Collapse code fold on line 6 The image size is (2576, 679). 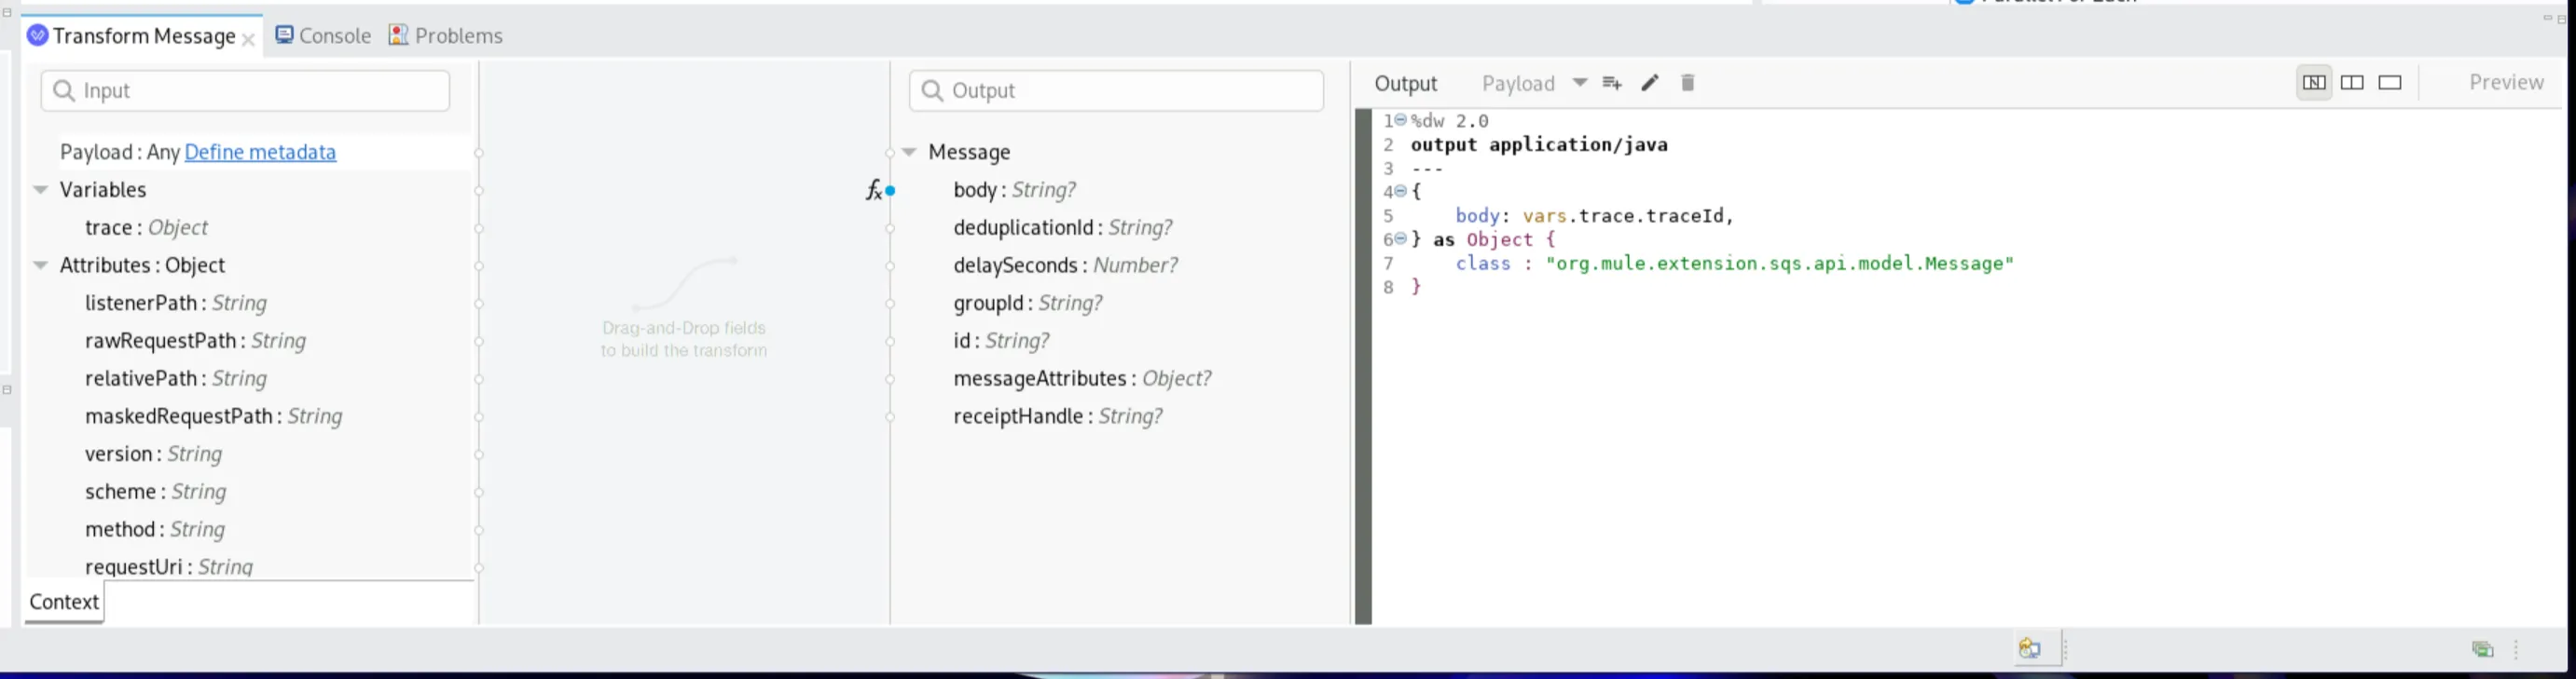(1401, 238)
